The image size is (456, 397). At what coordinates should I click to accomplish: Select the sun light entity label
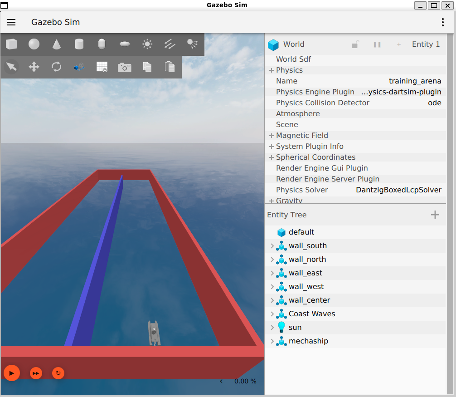(295, 328)
